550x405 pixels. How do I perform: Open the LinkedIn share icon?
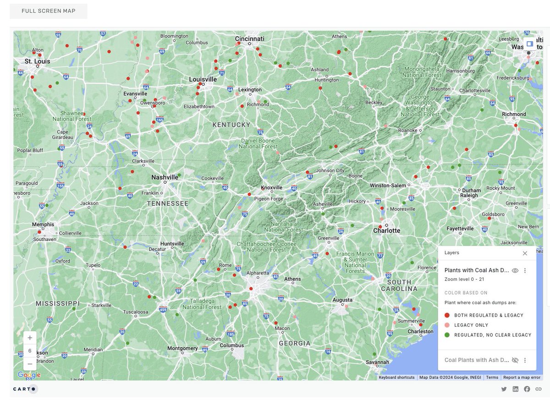click(515, 389)
